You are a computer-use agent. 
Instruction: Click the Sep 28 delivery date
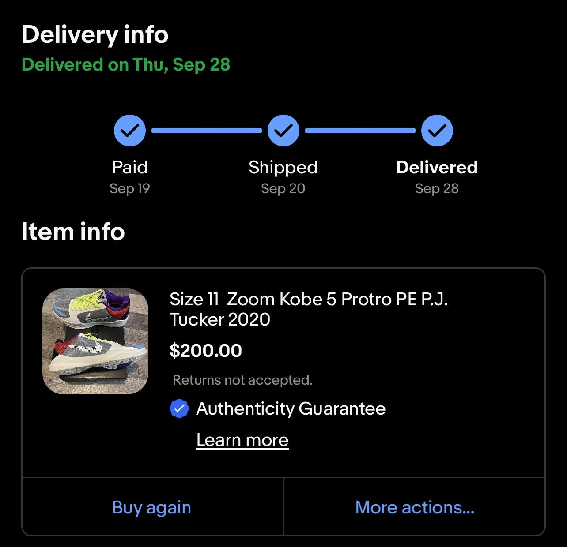tap(436, 188)
